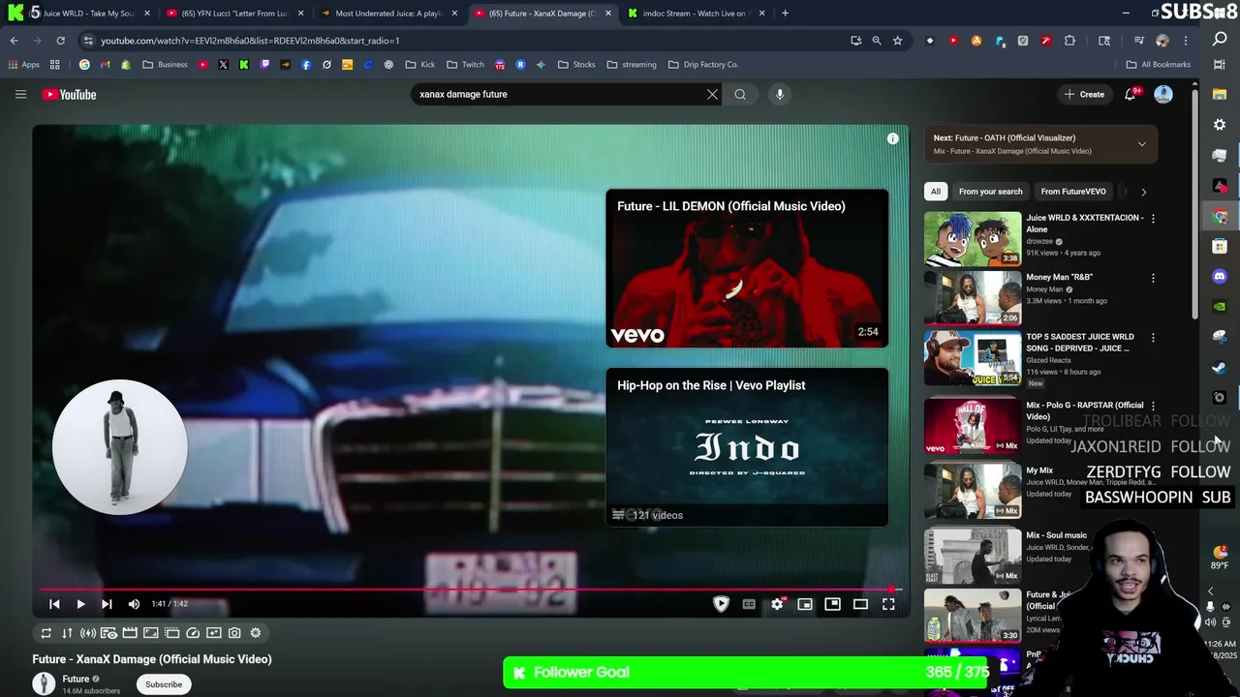This screenshot has height=697, width=1240.
Task: Open Hip-Hop on the Rise Vevo Playlist card
Action: click(x=747, y=447)
